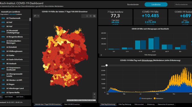Click the list scrollbar down arrow
The image size is (192, 107).
[x=30, y=94]
